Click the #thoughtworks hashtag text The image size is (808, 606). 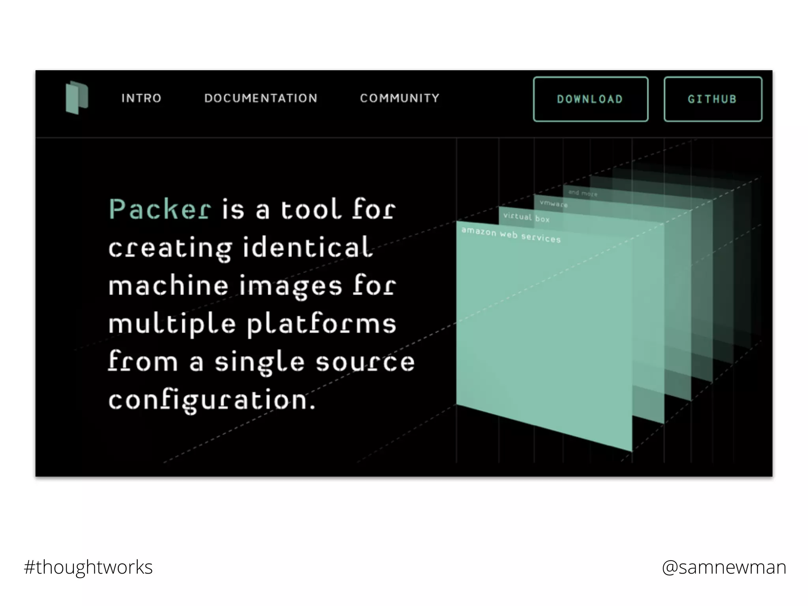point(88,568)
